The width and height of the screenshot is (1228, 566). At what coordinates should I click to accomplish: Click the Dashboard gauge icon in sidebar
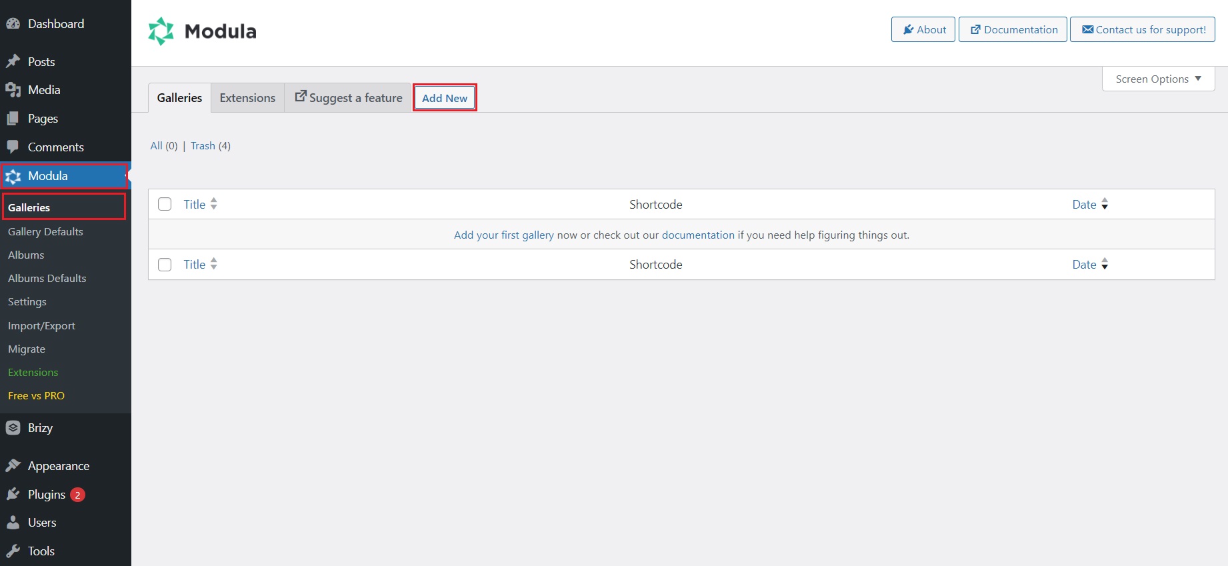point(13,23)
